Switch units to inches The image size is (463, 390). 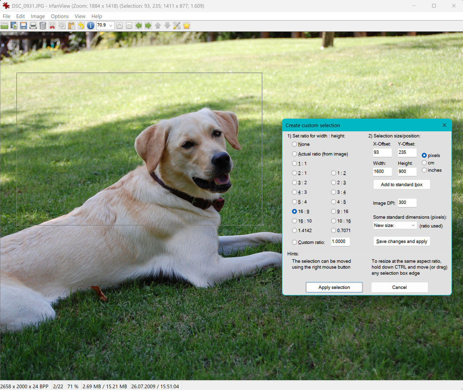coord(424,170)
